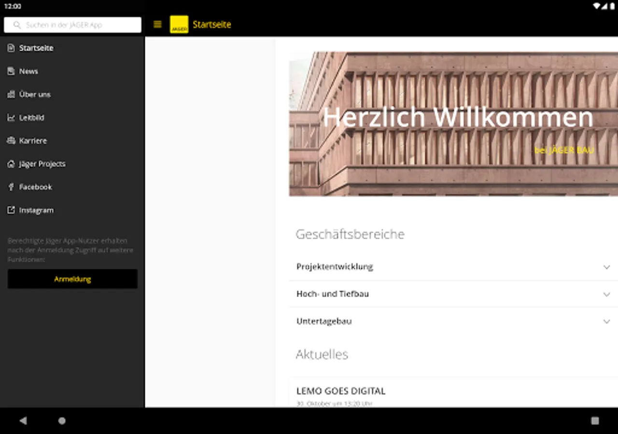Viewport: 618px width, 434px height.
Task: Open Über uns menu entry
Action: coord(72,95)
